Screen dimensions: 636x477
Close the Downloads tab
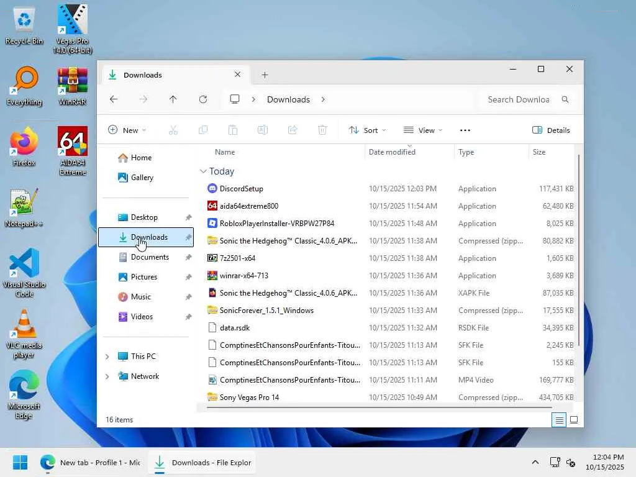click(238, 75)
